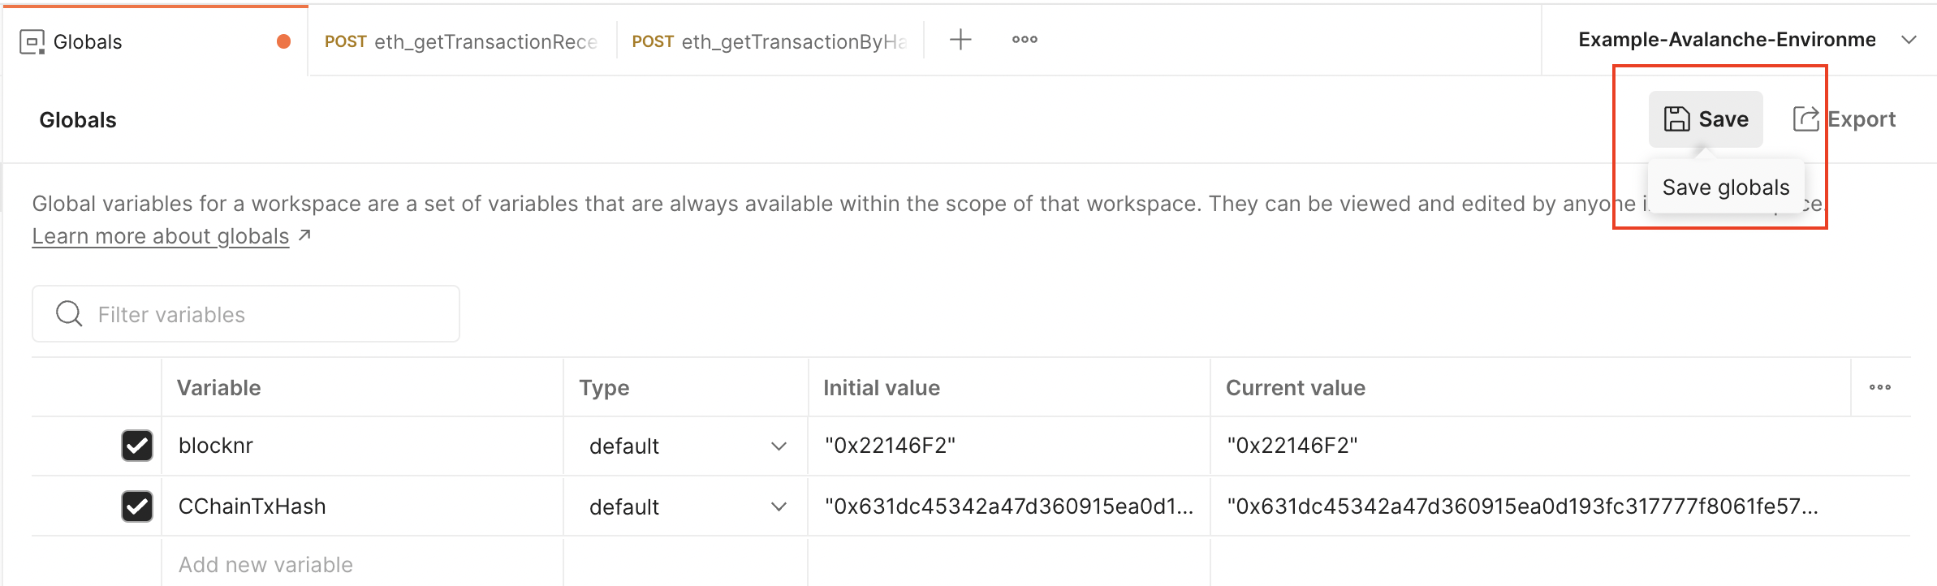Click the Save floppy disk icon
The height and width of the screenshot is (586, 1937).
point(1676,119)
